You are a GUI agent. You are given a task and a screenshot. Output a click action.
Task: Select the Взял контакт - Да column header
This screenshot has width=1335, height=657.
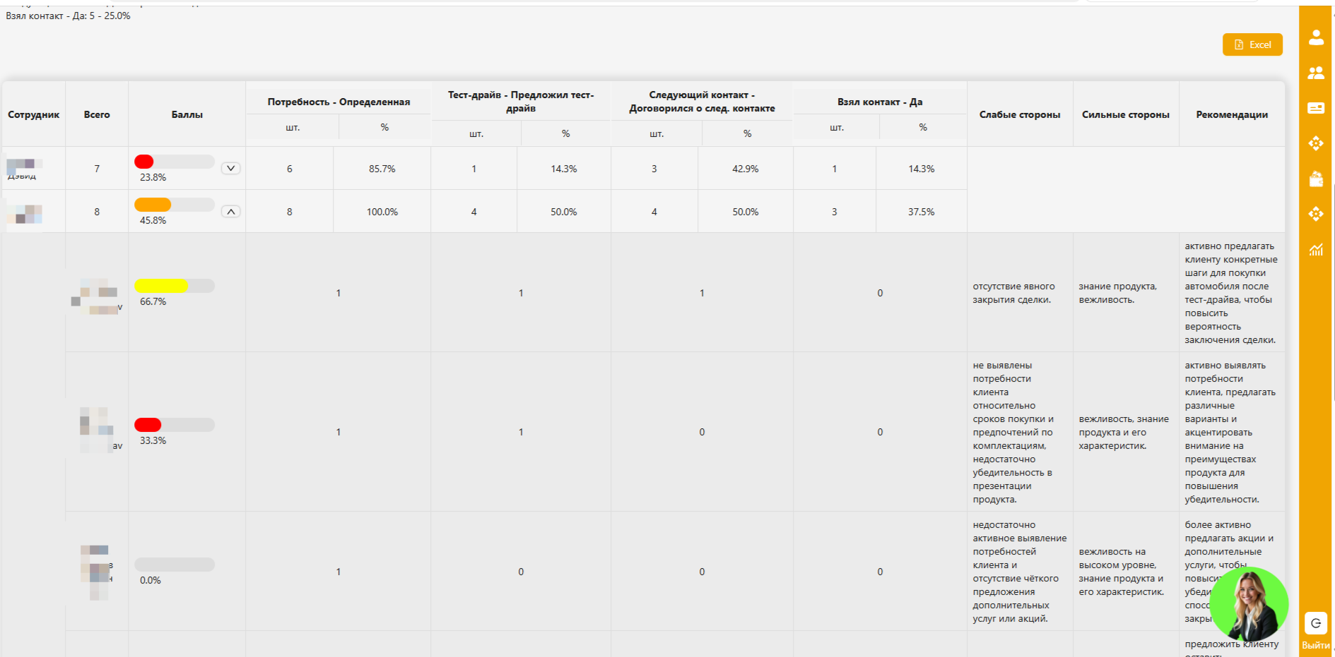pyautogui.click(x=880, y=102)
